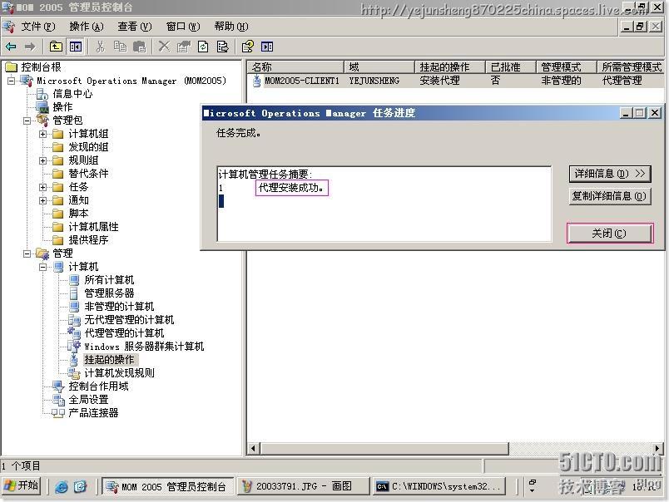This screenshot has width=669, height=502.
Task: Select the 发现的组 folder
Action: click(88, 147)
